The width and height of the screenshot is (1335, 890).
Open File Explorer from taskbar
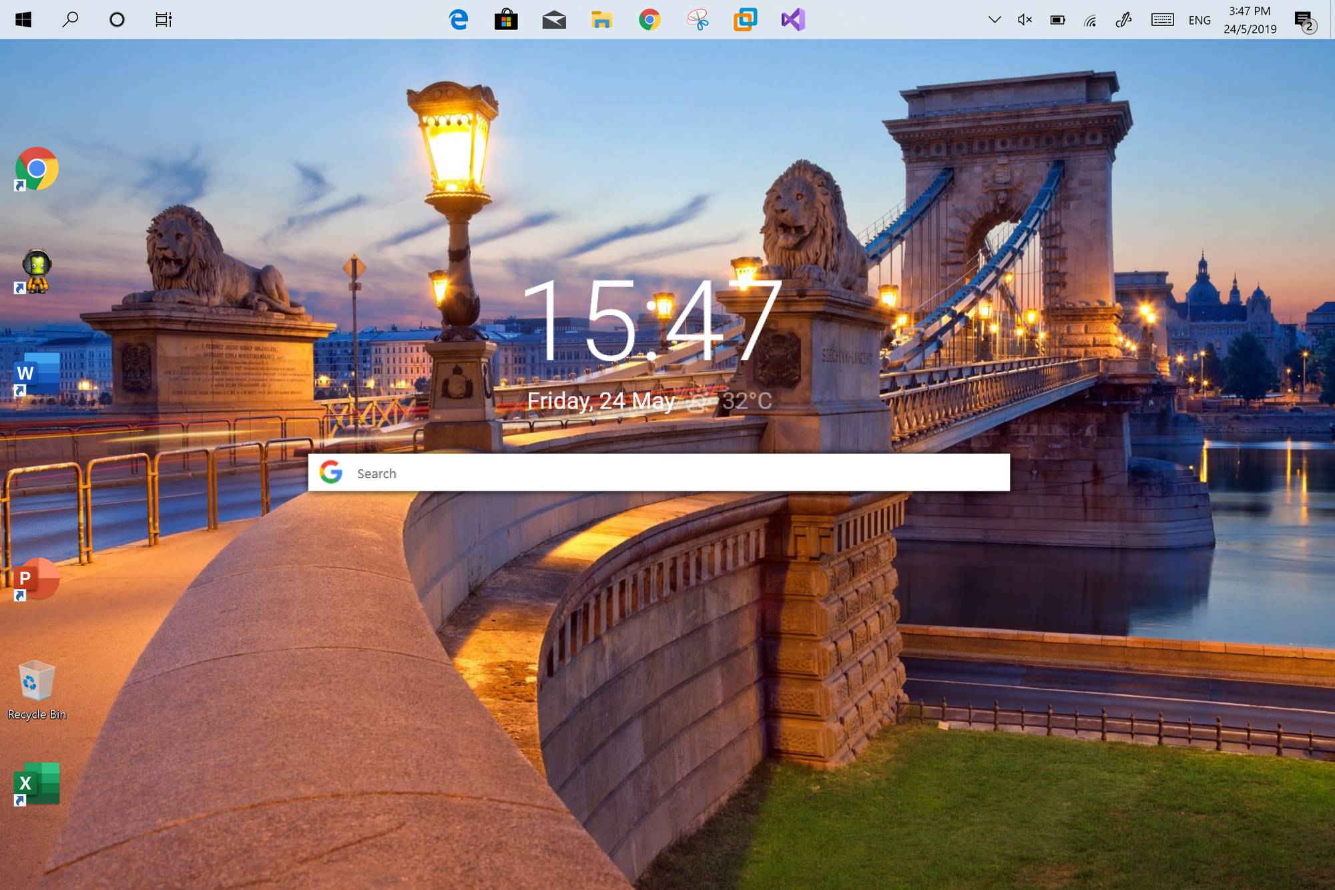(601, 19)
